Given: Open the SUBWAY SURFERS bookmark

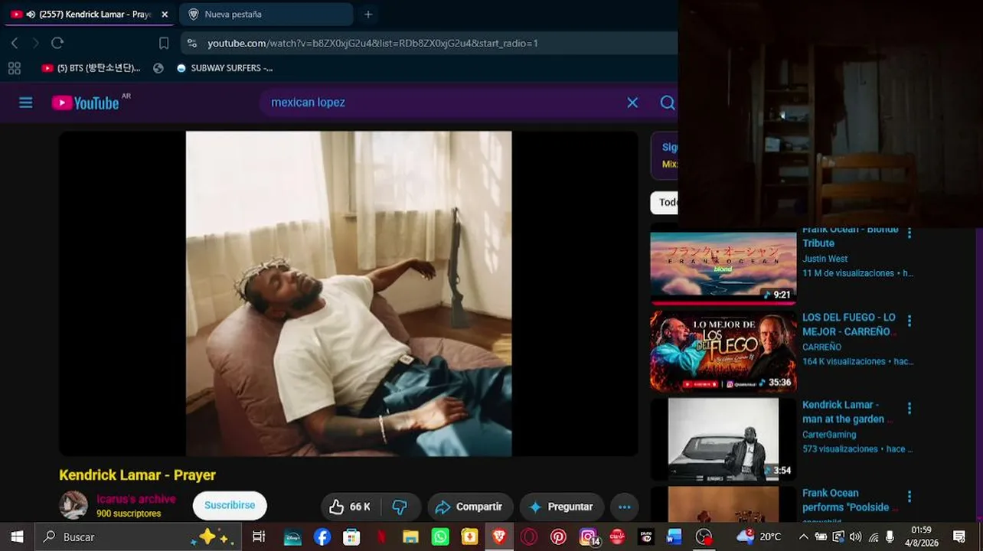Looking at the screenshot, I should pos(224,68).
